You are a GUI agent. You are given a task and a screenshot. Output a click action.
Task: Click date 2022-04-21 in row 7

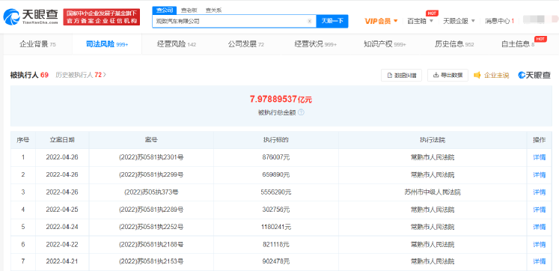pyautogui.click(x=62, y=262)
